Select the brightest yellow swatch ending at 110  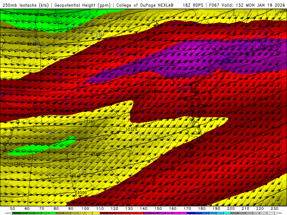96,213
